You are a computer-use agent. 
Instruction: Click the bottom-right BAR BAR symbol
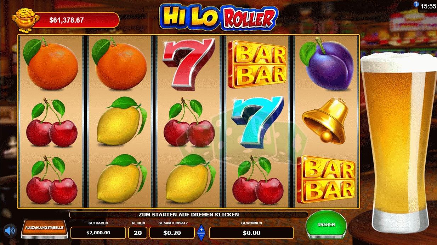326,179
